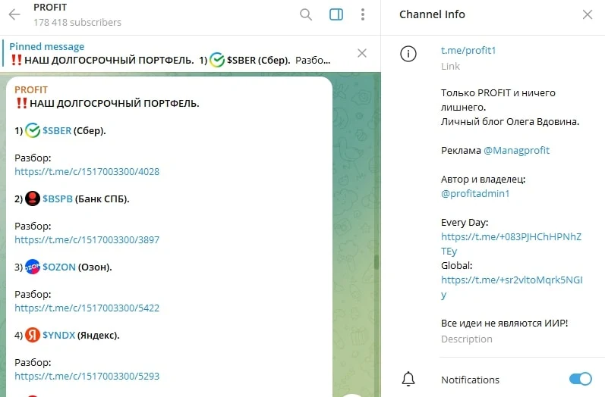Close the Channel Info panel
605x397 pixels.
(588, 14)
